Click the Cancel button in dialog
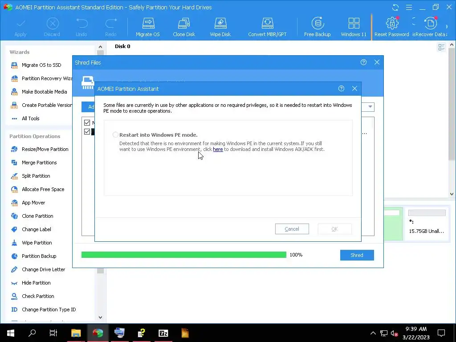The image size is (456, 342). [292, 229]
